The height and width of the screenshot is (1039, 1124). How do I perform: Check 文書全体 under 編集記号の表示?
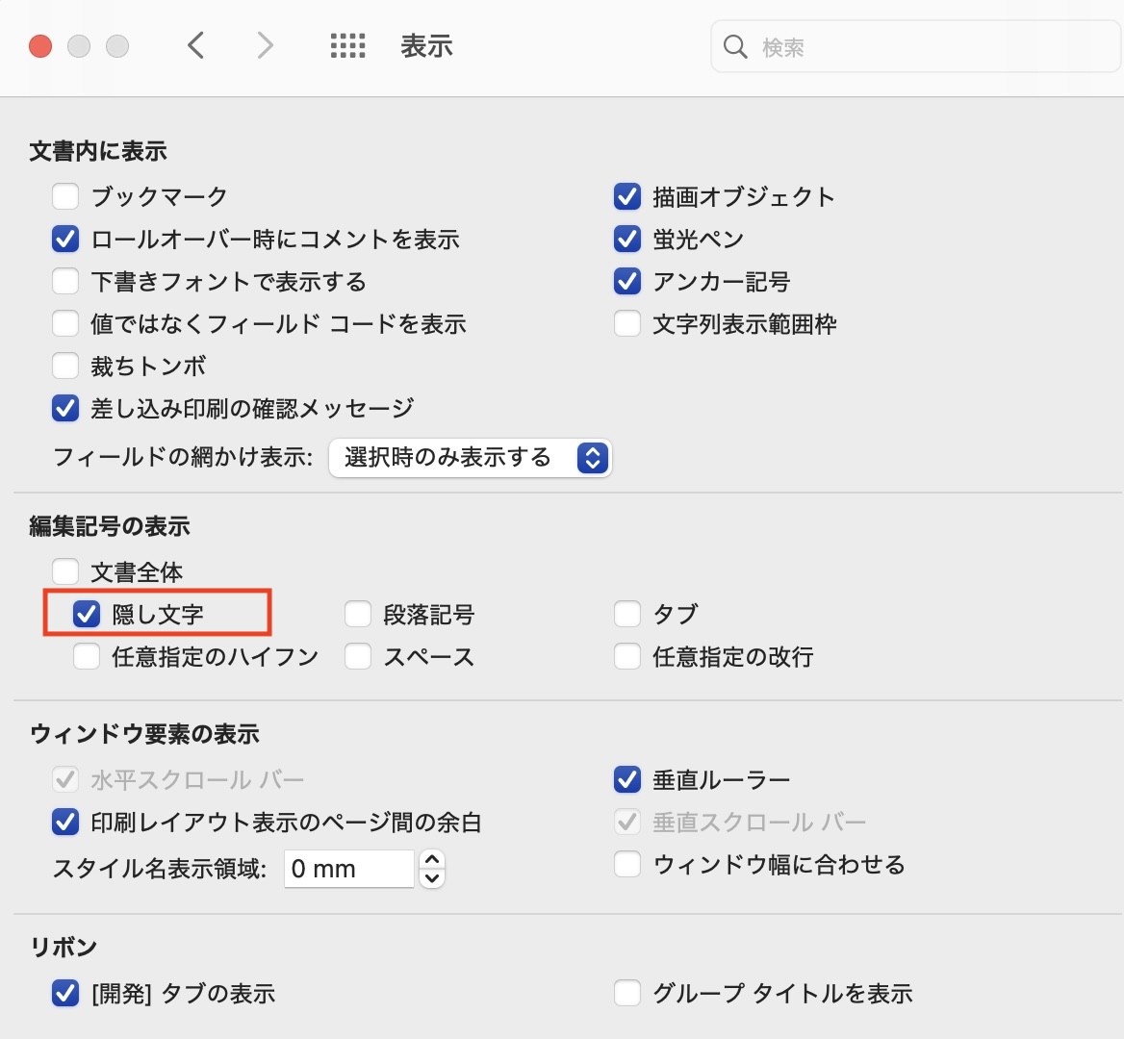tap(65, 571)
